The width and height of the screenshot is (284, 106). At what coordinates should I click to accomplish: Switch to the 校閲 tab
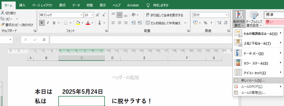click(x=90, y=5)
